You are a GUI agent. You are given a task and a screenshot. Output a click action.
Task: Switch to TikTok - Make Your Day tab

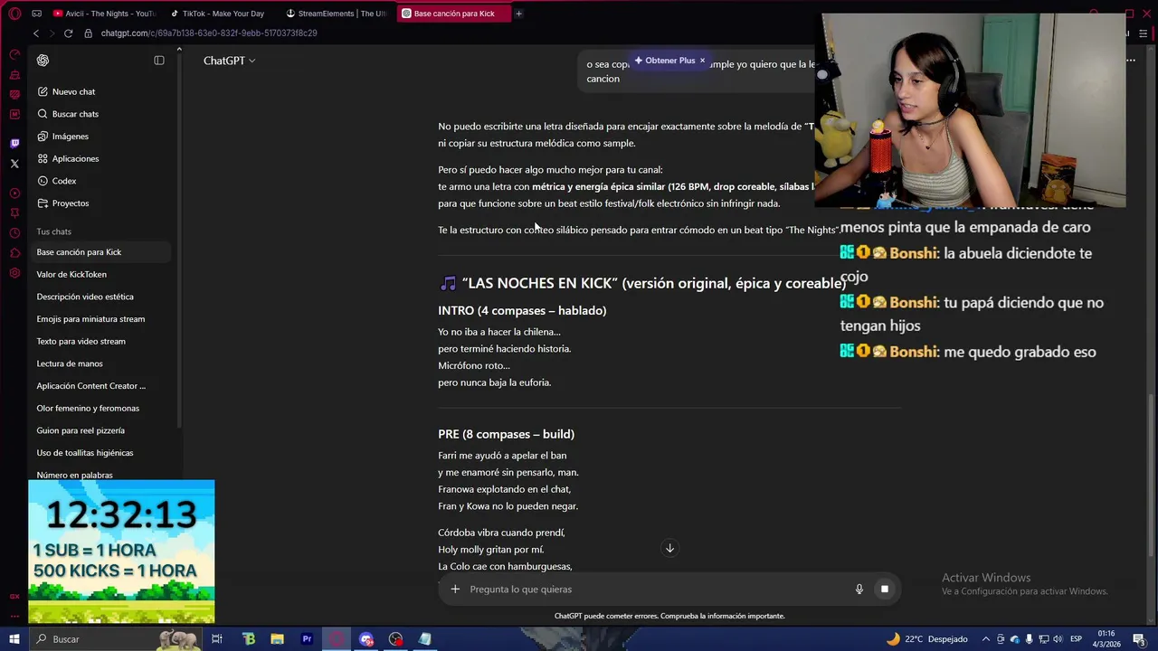[x=221, y=14]
